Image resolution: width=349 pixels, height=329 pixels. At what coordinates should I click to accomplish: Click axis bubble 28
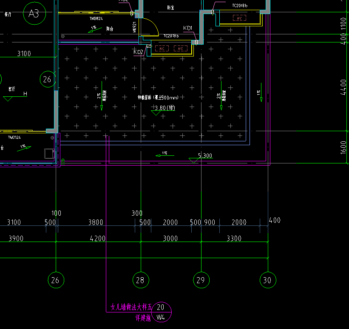coord(141,280)
